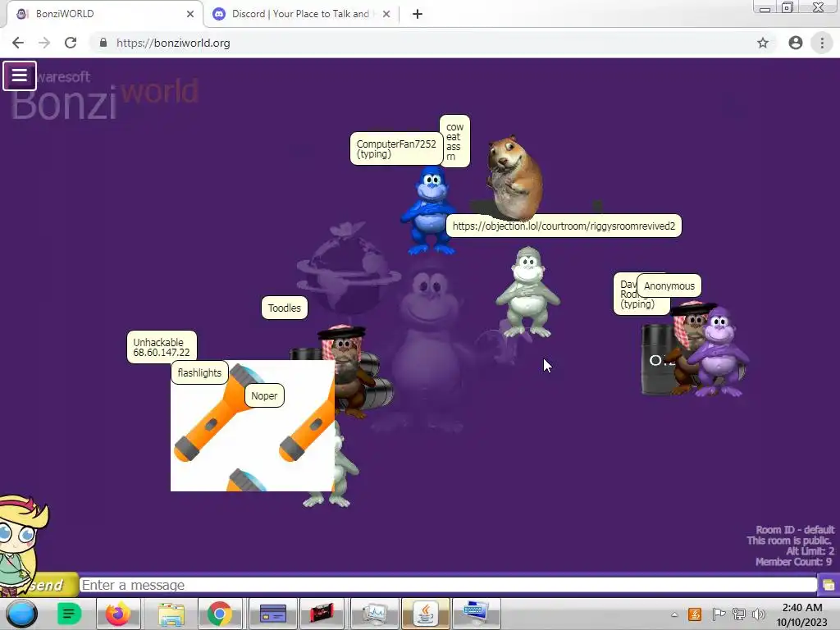
Task: Click the Room ID - default text
Action: [795, 530]
